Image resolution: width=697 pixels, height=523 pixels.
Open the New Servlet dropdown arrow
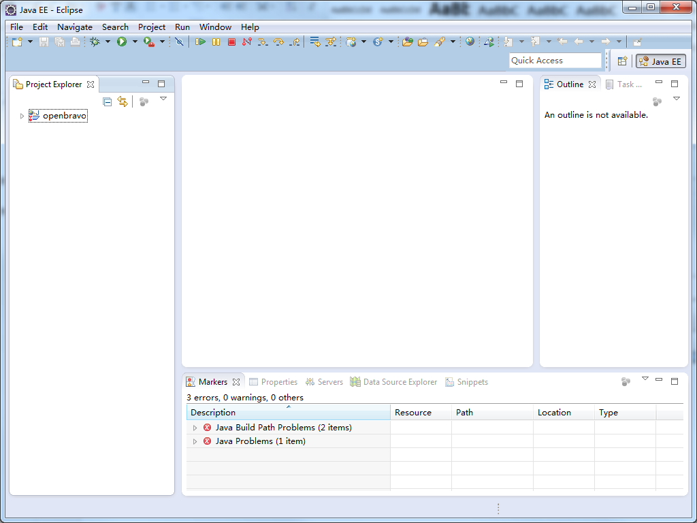point(391,42)
